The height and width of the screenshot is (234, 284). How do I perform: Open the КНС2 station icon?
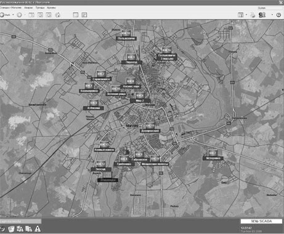click(100, 74)
